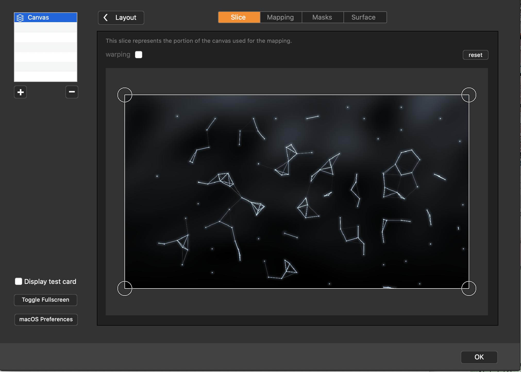This screenshot has width=521, height=372.
Task: Click the top-right slice corner handle
Action: (469, 95)
